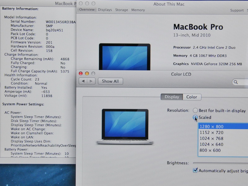Click the 'Battery Installed:' value Yes
This screenshot has width=248, height=186.
[44, 87]
